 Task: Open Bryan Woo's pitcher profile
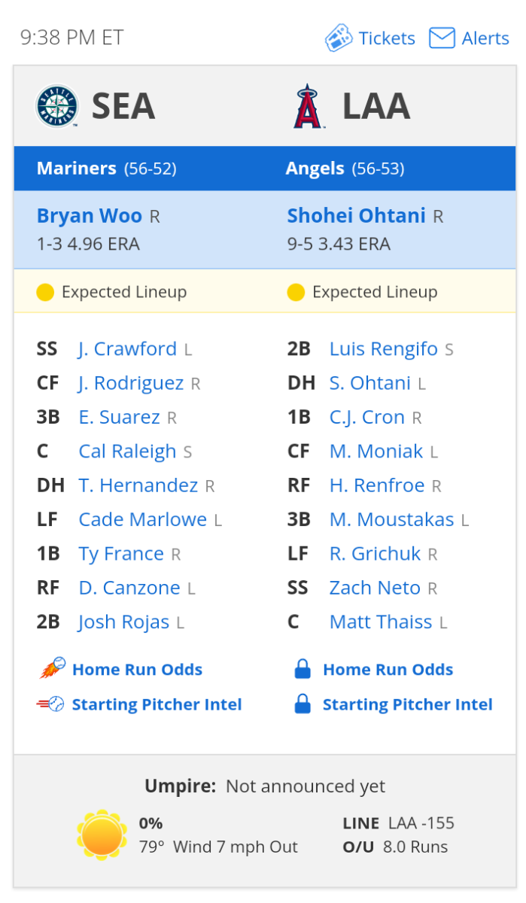pyautogui.click(x=89, y=216)
